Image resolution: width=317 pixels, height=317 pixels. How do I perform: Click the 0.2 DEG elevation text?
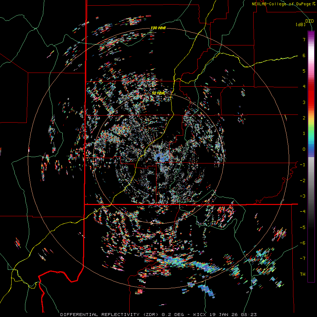(173, 315)
